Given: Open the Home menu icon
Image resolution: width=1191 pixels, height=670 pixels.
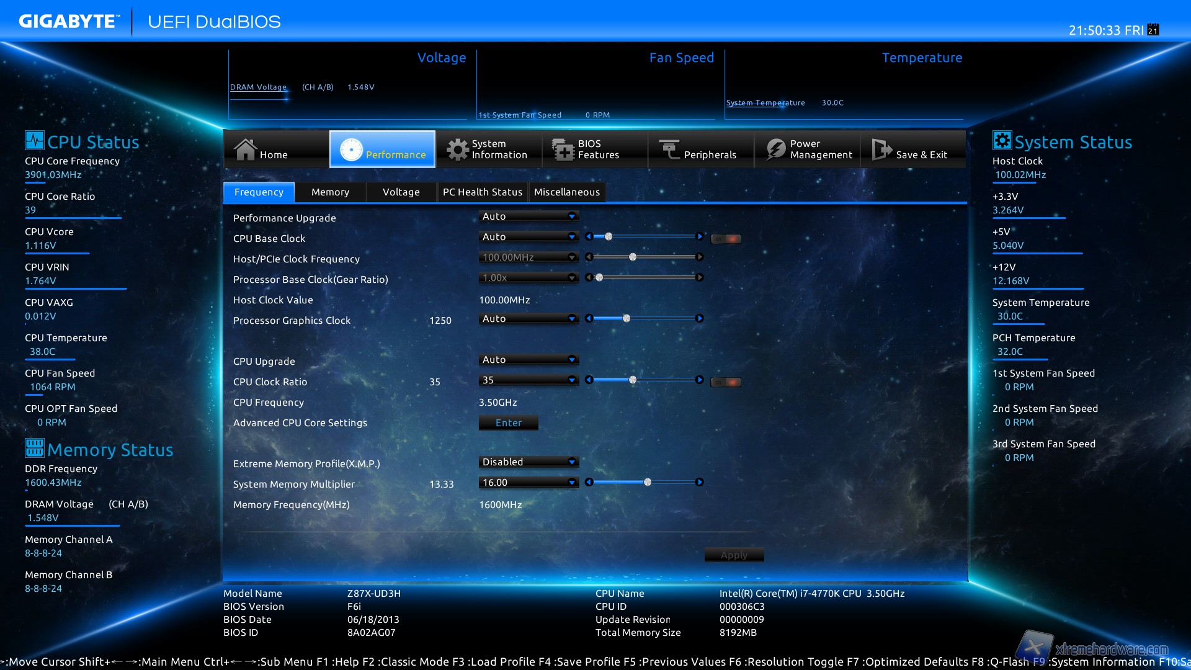Looking at the screenshot, I should [245, 150].
